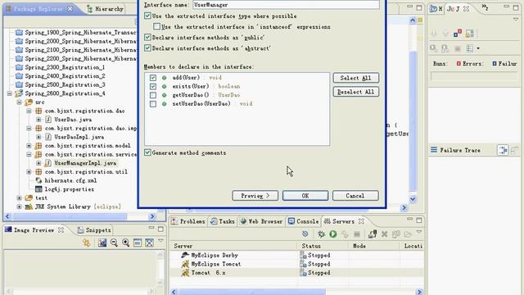The image size is (524, 295).
Task: Toggle 'Declare interface methods as public'
Action: 147,37
